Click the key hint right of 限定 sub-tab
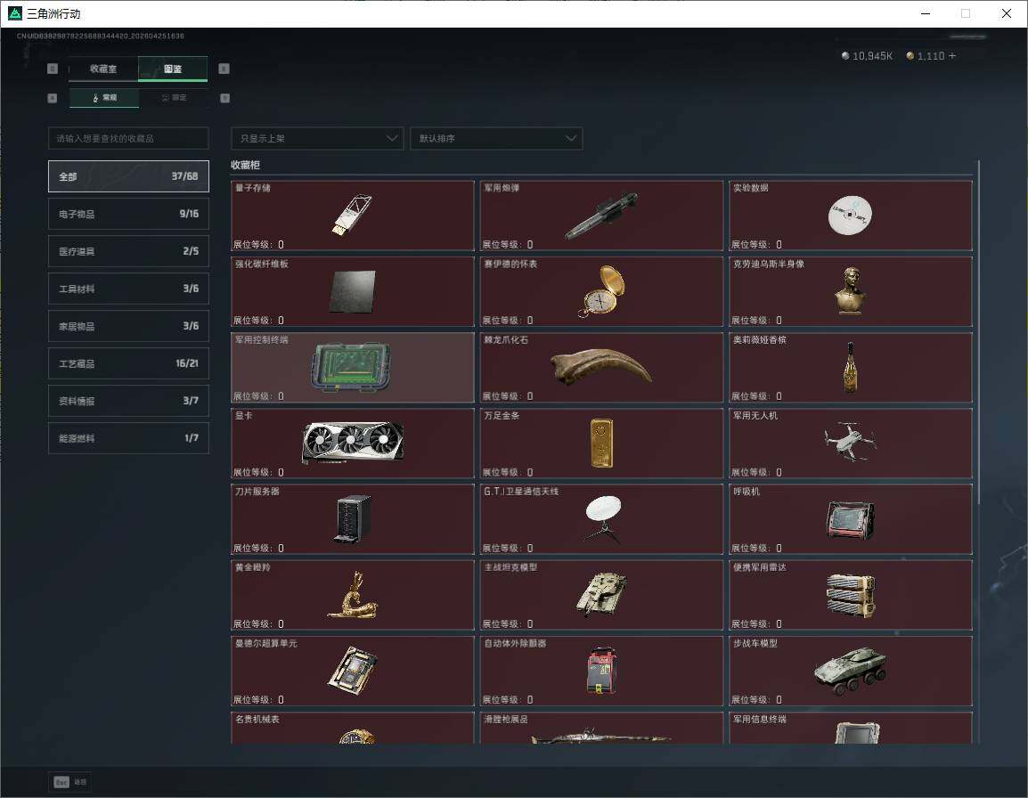The image size is (1028, 798). pyautogui.click(x=224, y=98)
